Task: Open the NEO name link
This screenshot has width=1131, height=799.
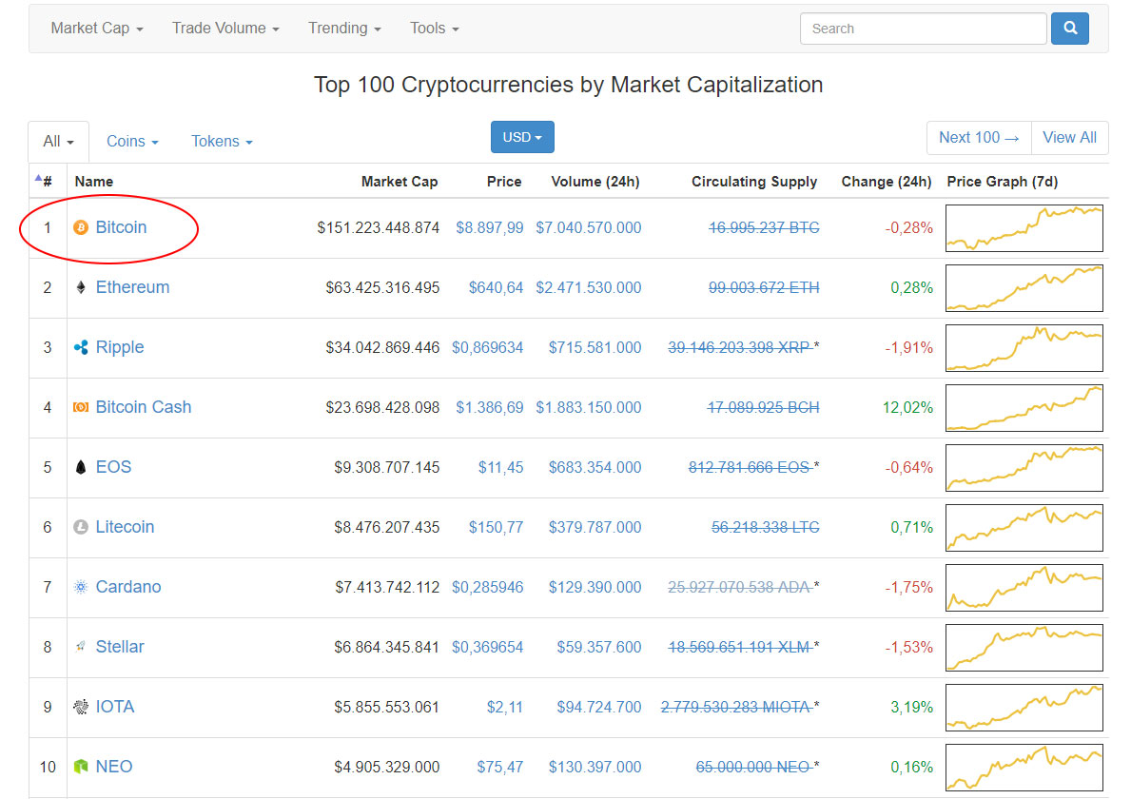Action: click(x=114, y=766)
